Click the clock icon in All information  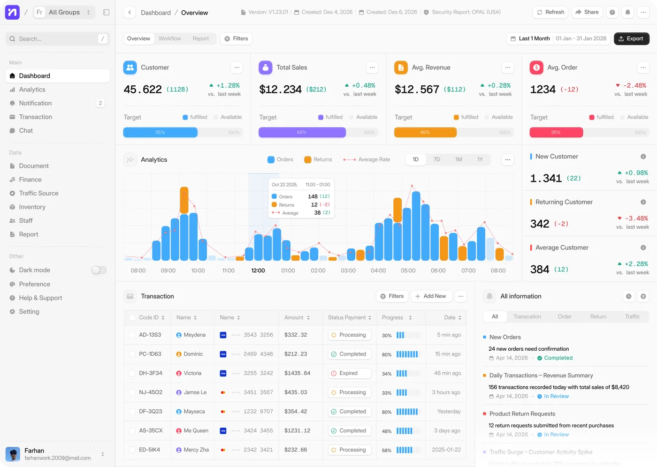pyautogui.click(x=629, y=296)
